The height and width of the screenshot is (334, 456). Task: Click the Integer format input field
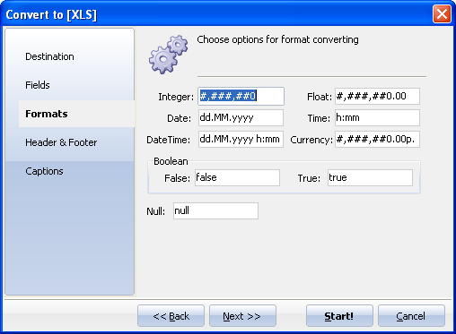tap(241, 96)
